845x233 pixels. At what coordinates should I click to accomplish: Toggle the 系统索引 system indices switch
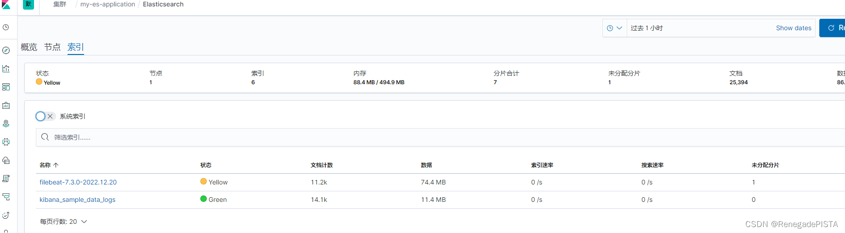[x=45, y=116]
